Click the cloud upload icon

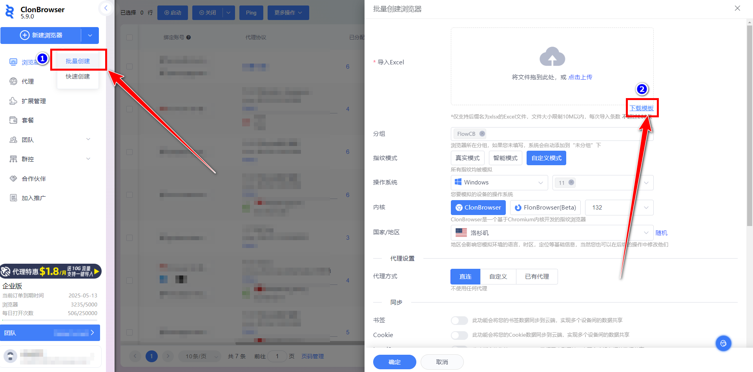(x=552, y=57)
